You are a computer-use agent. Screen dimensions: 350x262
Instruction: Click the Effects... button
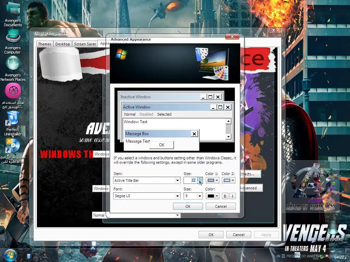tap(250, 174)
